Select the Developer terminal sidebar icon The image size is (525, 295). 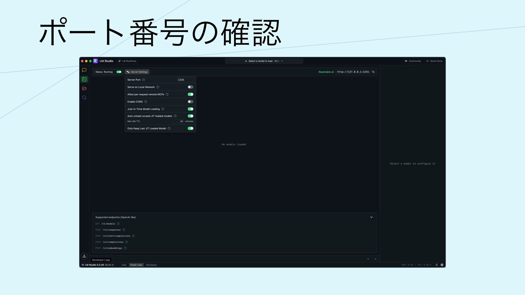[84, 79]
